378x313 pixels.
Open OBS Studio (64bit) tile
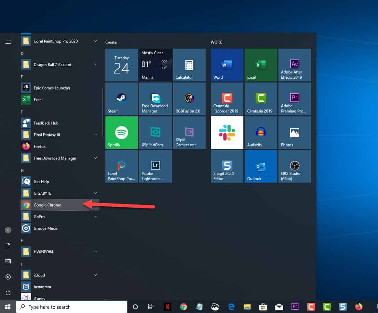point(295,166)
